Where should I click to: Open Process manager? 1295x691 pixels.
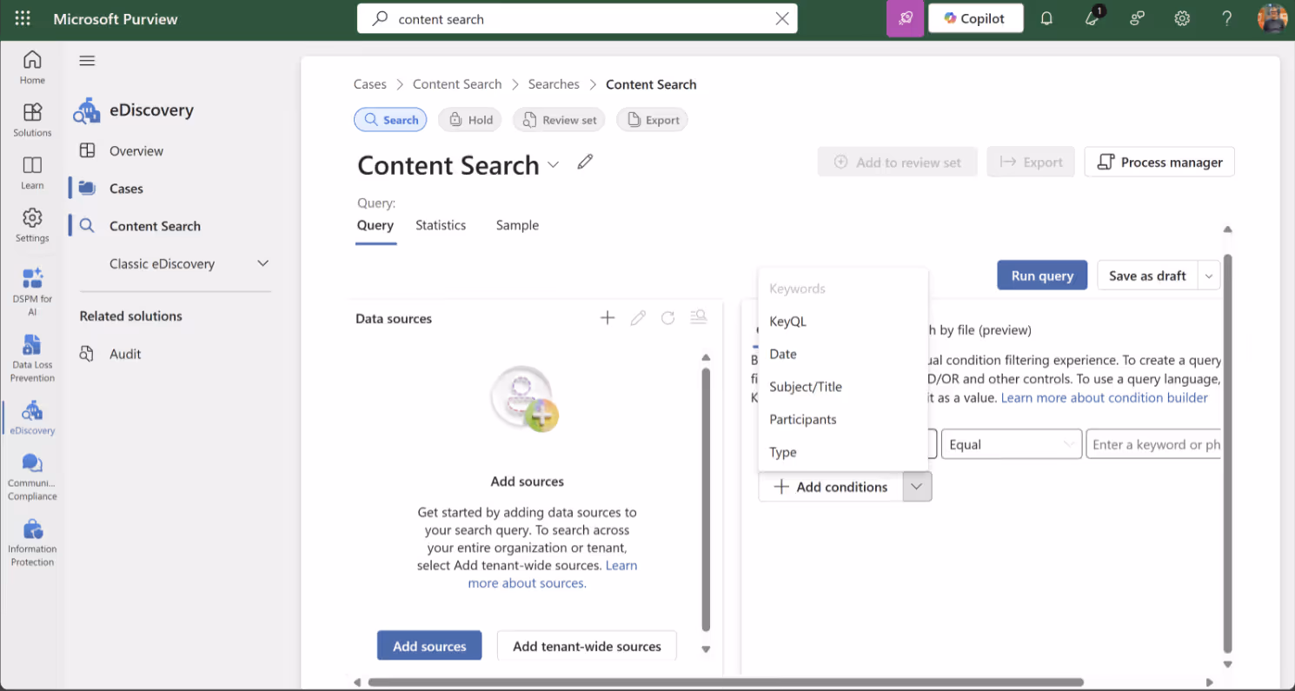coord(1159,162)
